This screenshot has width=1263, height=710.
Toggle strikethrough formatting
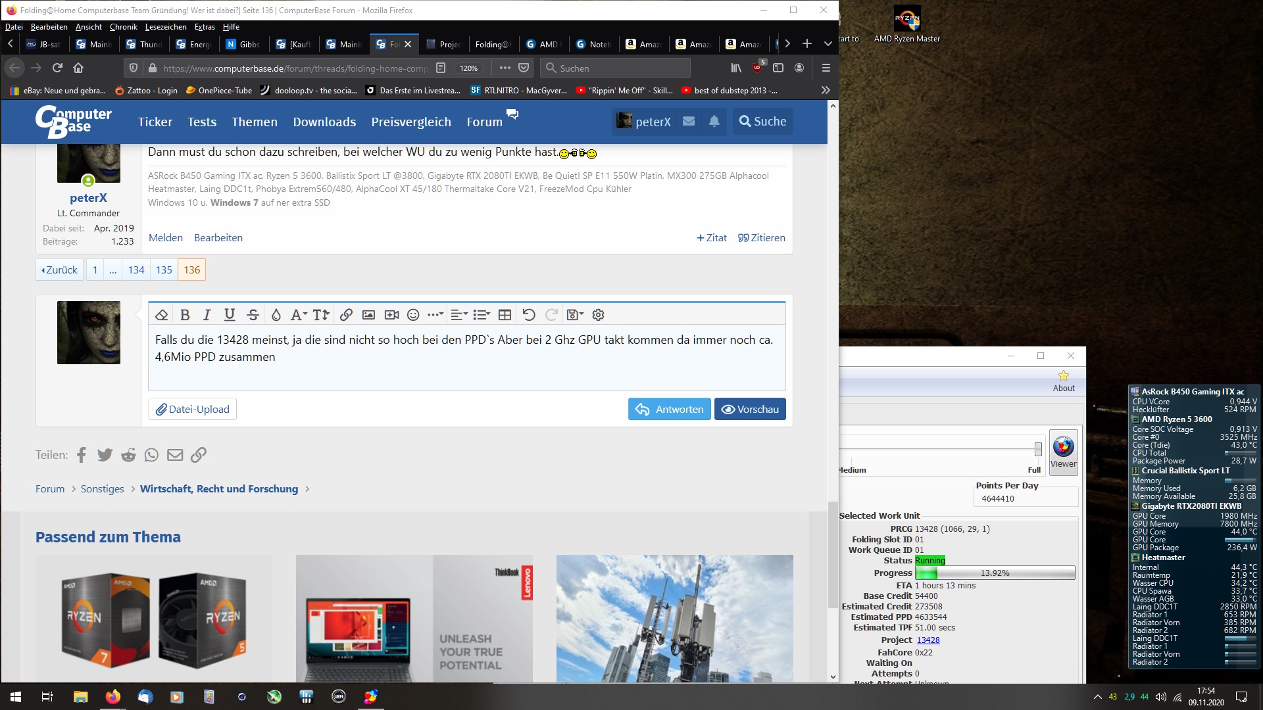pos(253,315)
